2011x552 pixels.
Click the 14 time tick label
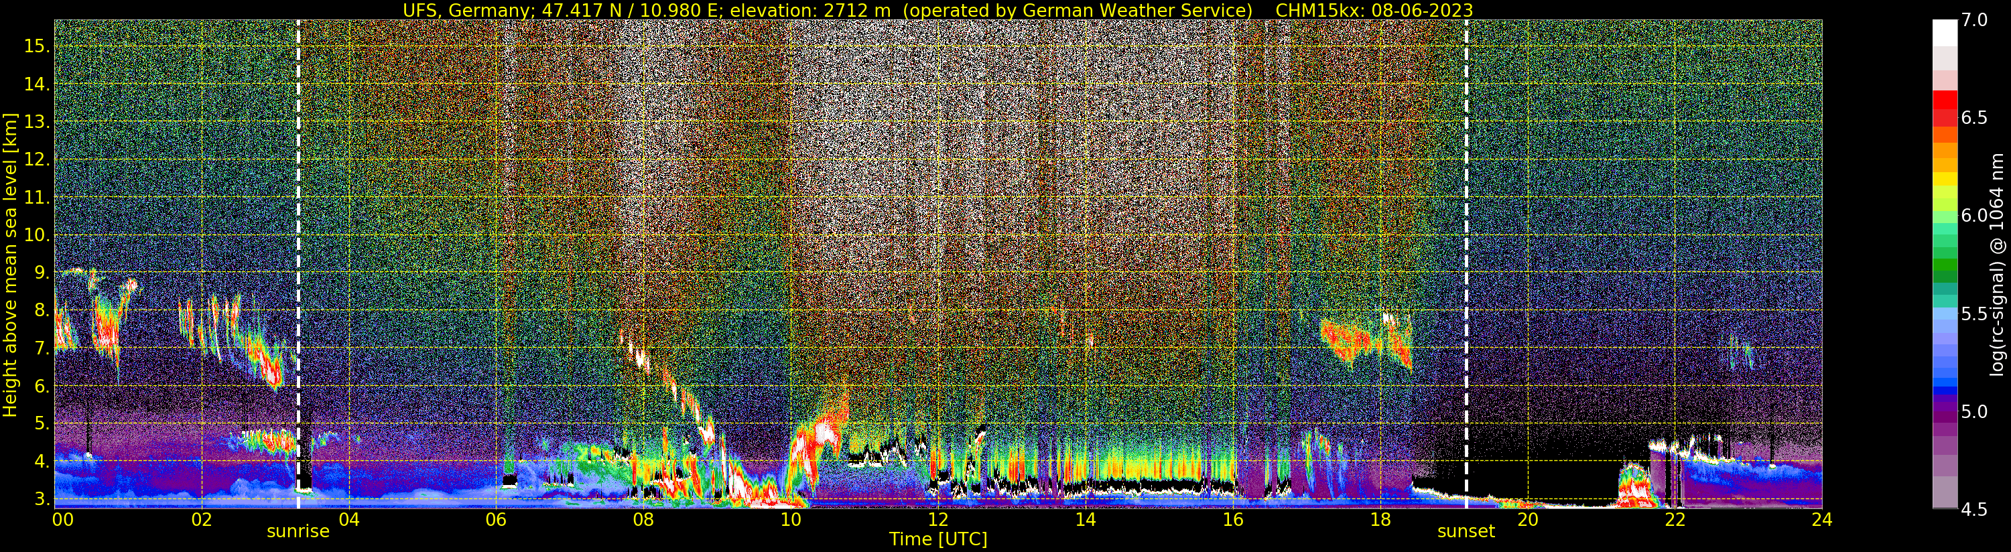coord(1085,520)
